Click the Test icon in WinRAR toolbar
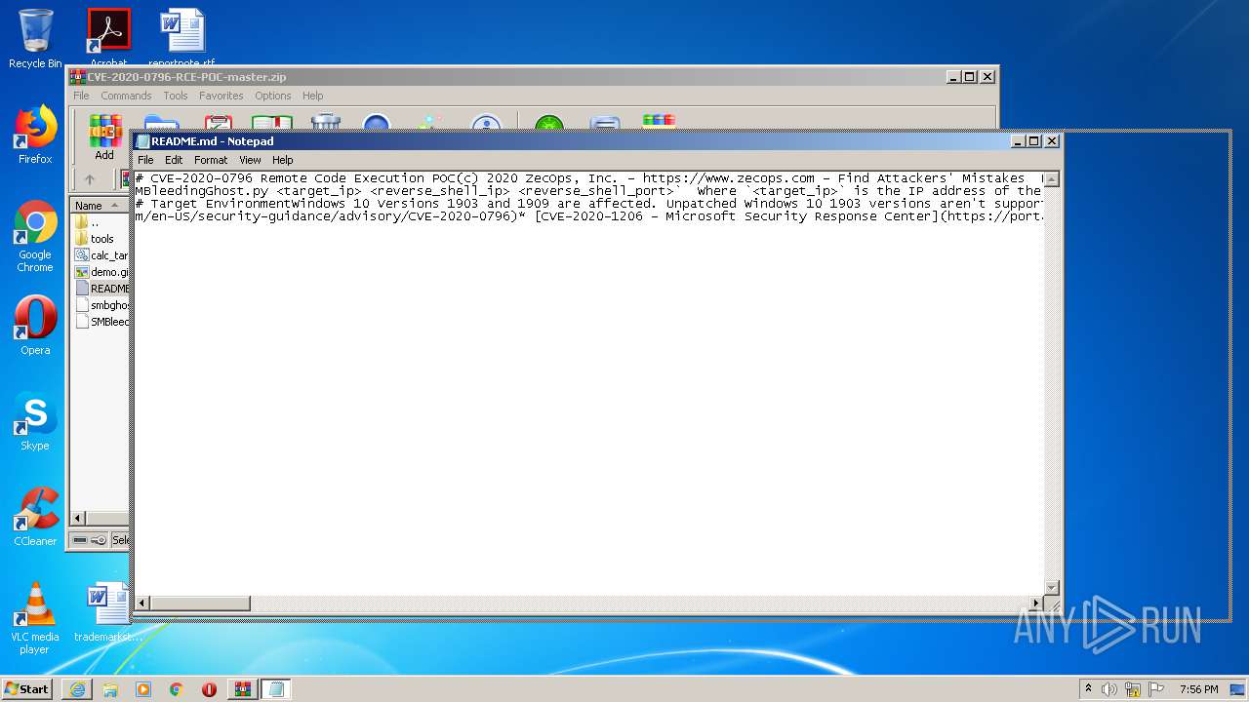Screen dimensions: 1249x702 [217, 122]
